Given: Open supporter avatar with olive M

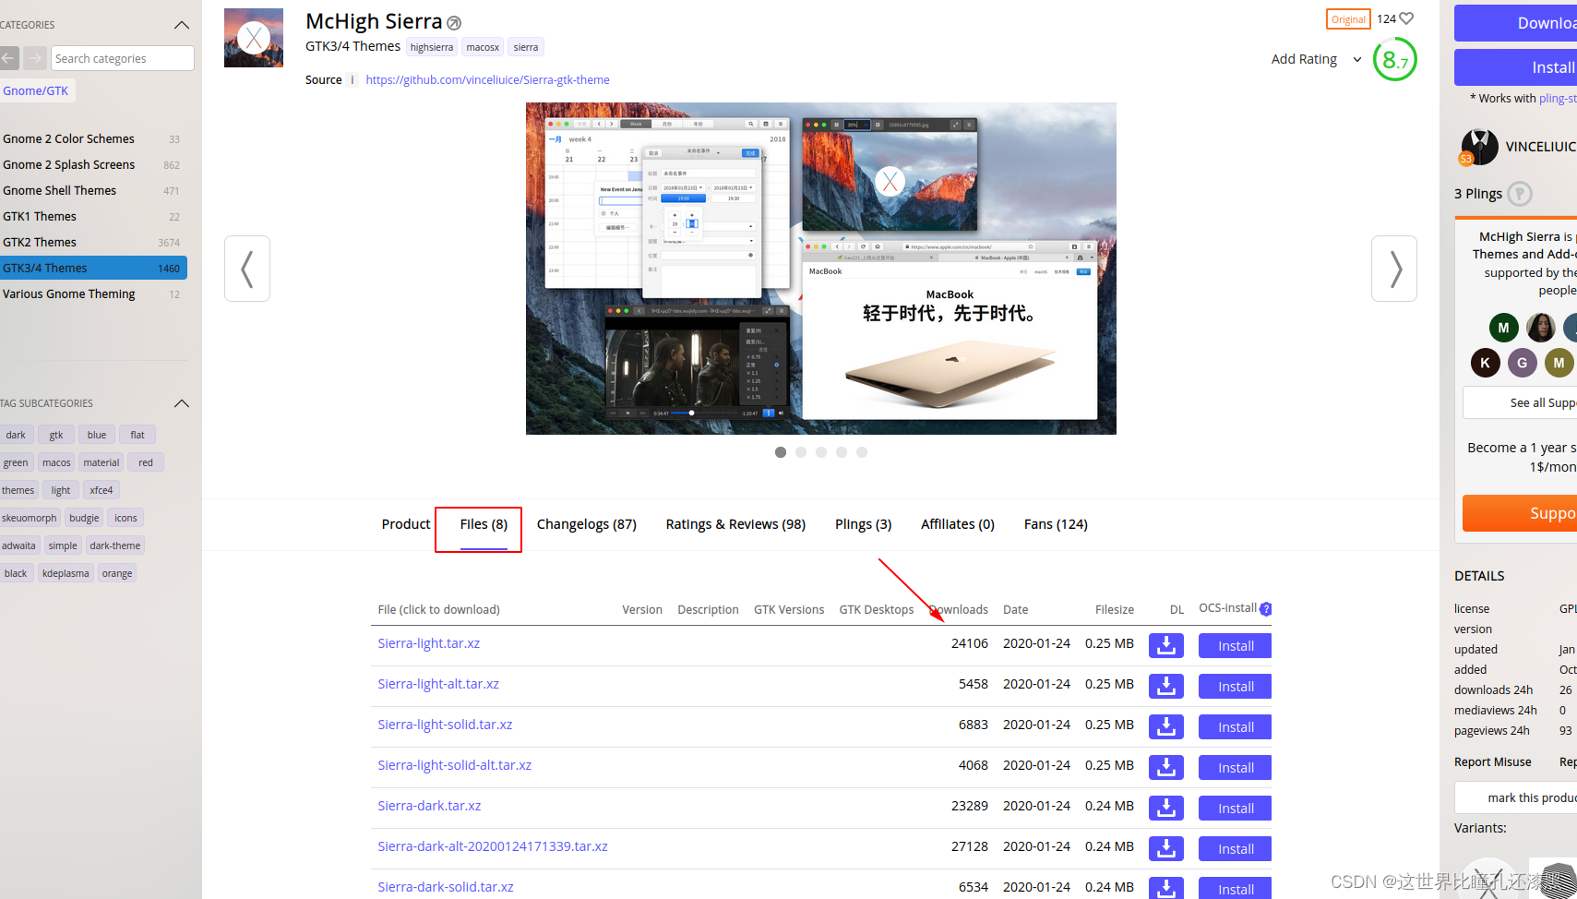Looking at the screenshot, I should point(1559,363).
